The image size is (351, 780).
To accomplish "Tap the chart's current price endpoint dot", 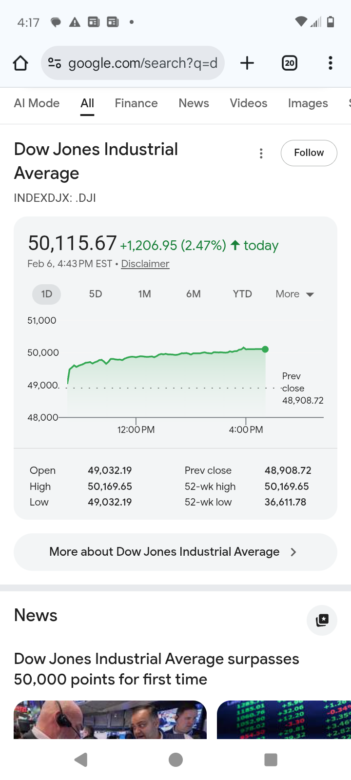I will pos(265,349).
